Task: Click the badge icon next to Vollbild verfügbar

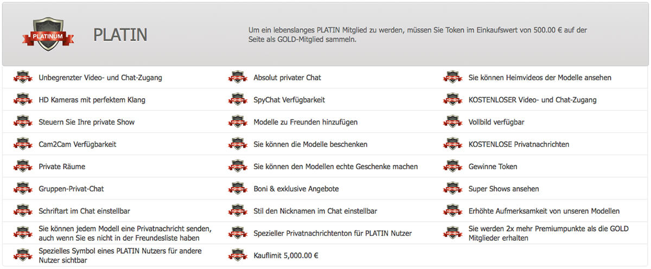Action: [x=453, y=122]
